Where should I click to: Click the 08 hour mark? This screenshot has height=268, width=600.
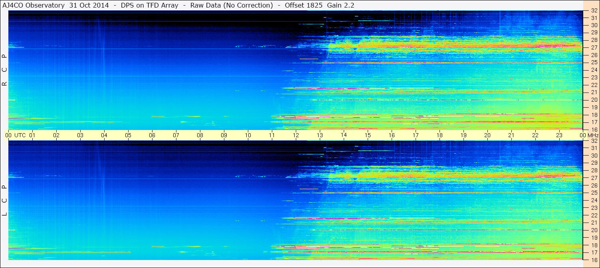click(x=200, y=136)
